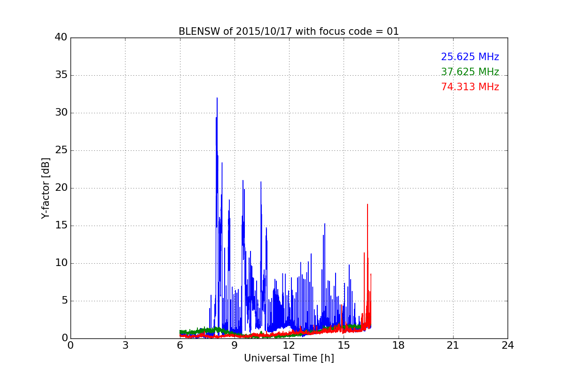Click the y-axis tick label 20
Screen dimensions: 564x376
(61, 188)
